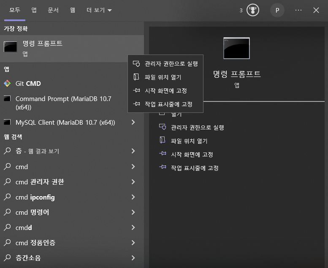Click the search icon beside cmd 관리자 권한
The height and width of the screenshot is (268, 328).
click(7, 182)
